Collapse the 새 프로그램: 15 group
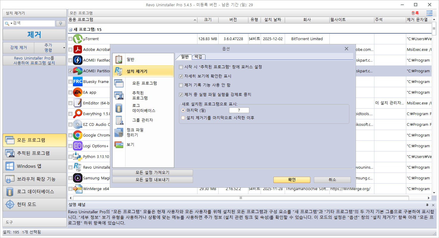 point(70,30)
